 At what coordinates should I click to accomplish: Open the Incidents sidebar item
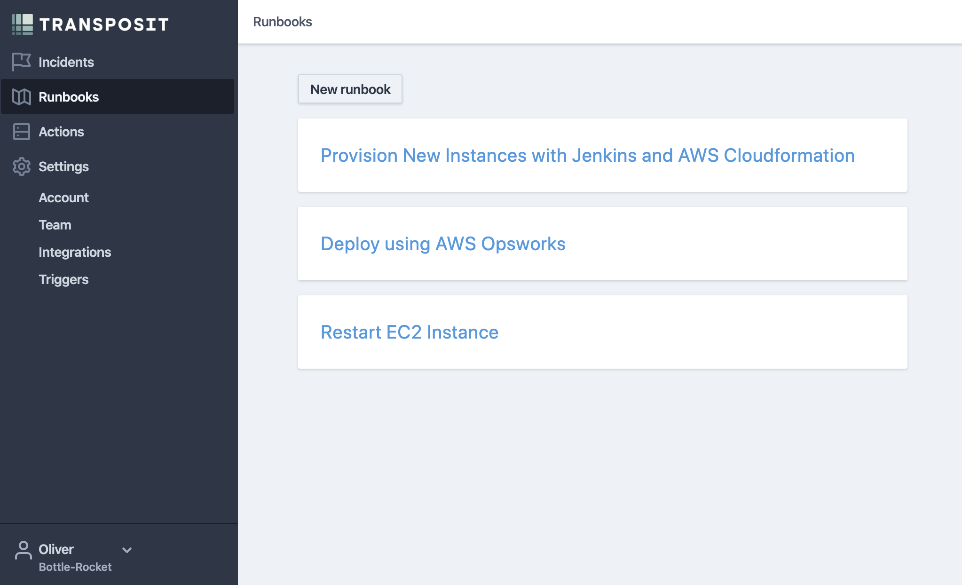tap(66, 62)
